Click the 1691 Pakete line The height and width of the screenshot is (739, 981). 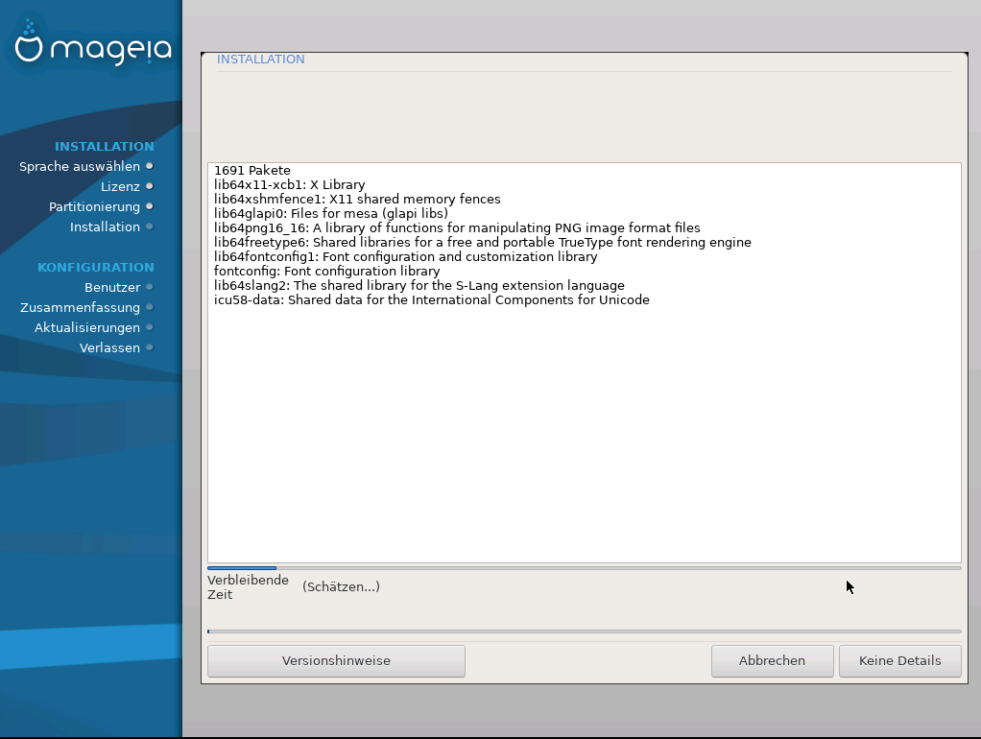tap(251, 171)
